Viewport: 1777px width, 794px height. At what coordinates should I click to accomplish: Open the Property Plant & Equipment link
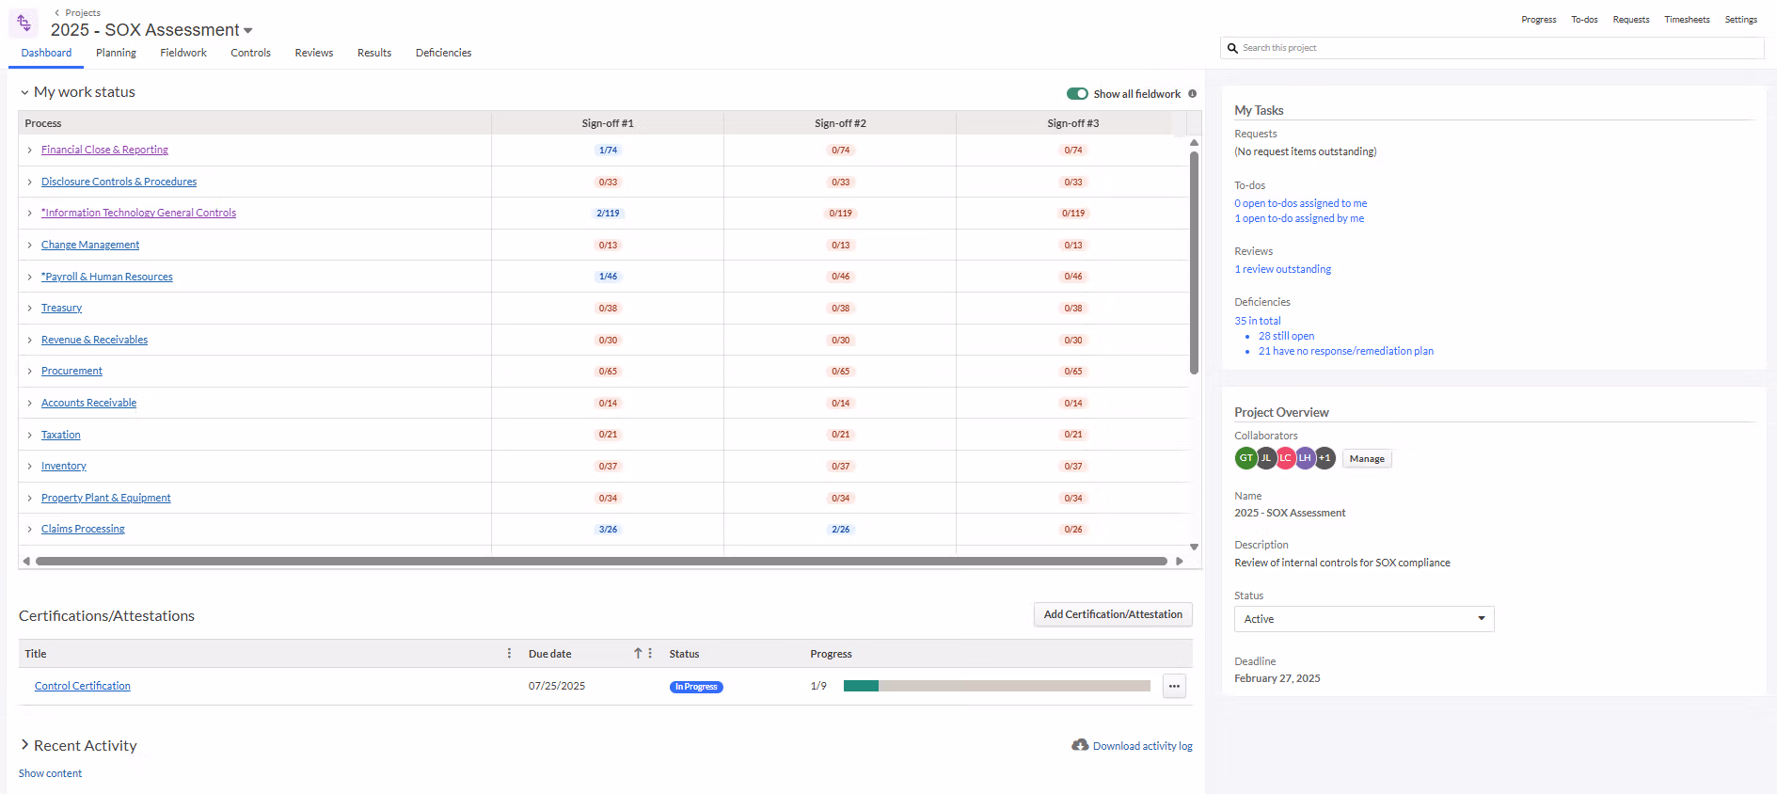pyautogui.click(x=106, y=499)
